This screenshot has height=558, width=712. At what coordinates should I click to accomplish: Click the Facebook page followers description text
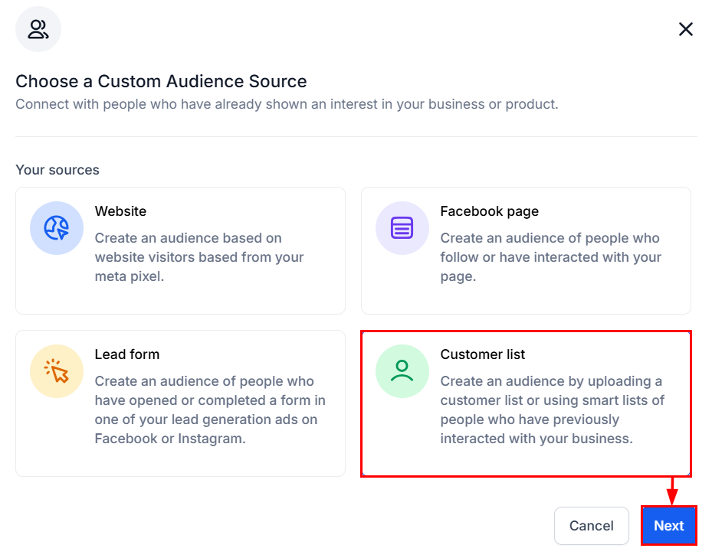pyautogui.click(x=550, y=257)
